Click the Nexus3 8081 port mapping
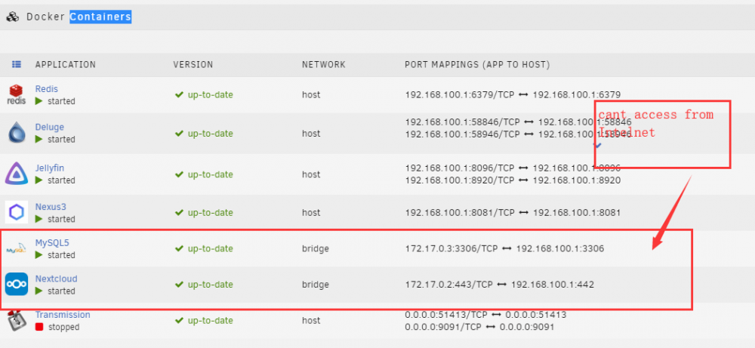This screenshot has width=755, height=348. tap(513, 212)
